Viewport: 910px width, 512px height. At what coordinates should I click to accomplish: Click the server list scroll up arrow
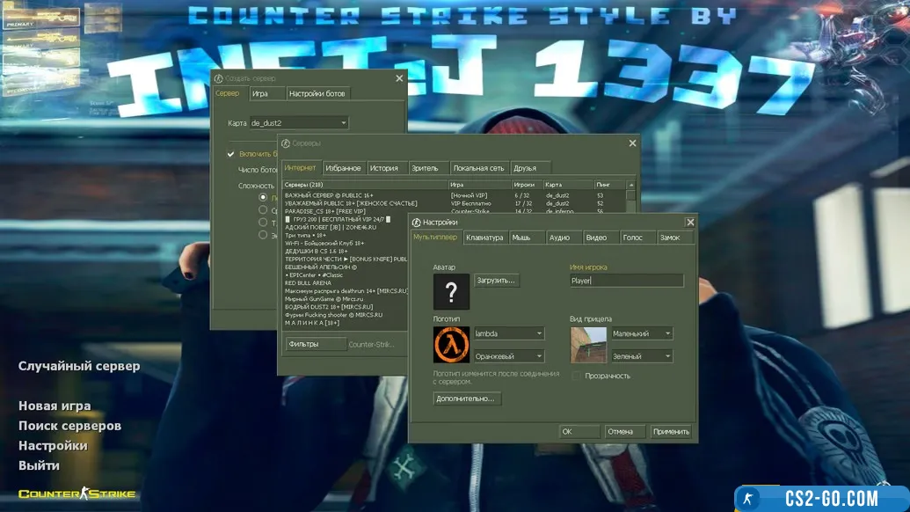[630, 186]
